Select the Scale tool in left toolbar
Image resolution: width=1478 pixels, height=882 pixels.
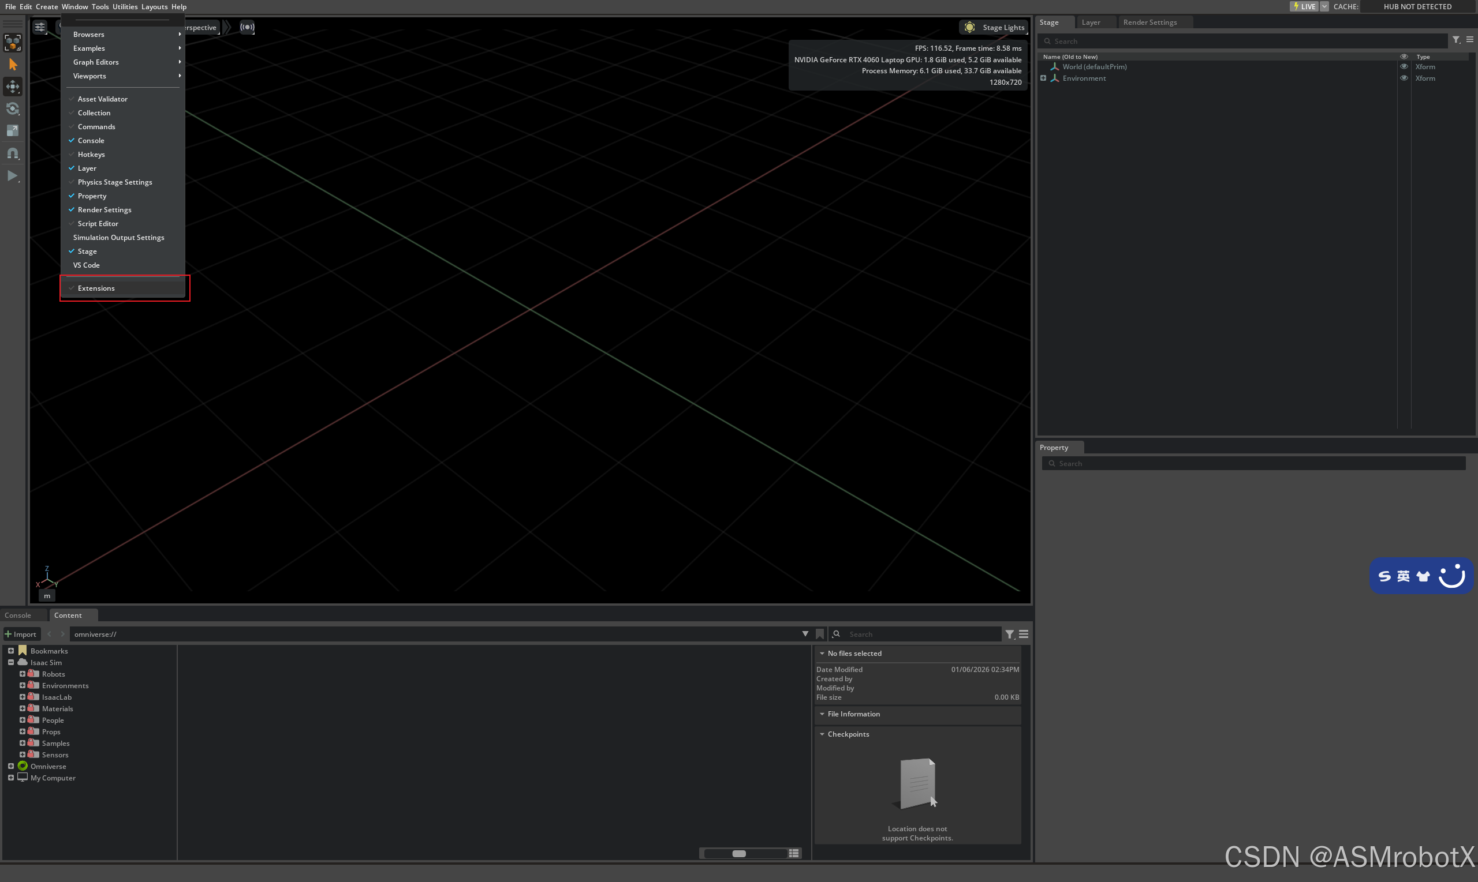pyautogui.click(x=13, y=131)
